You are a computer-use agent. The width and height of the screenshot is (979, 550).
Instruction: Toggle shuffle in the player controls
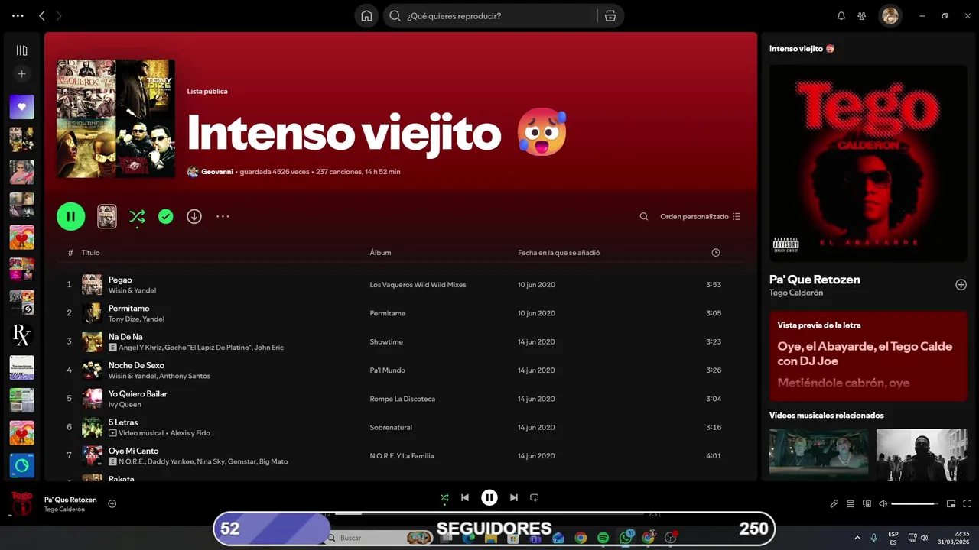coord(444,498)
